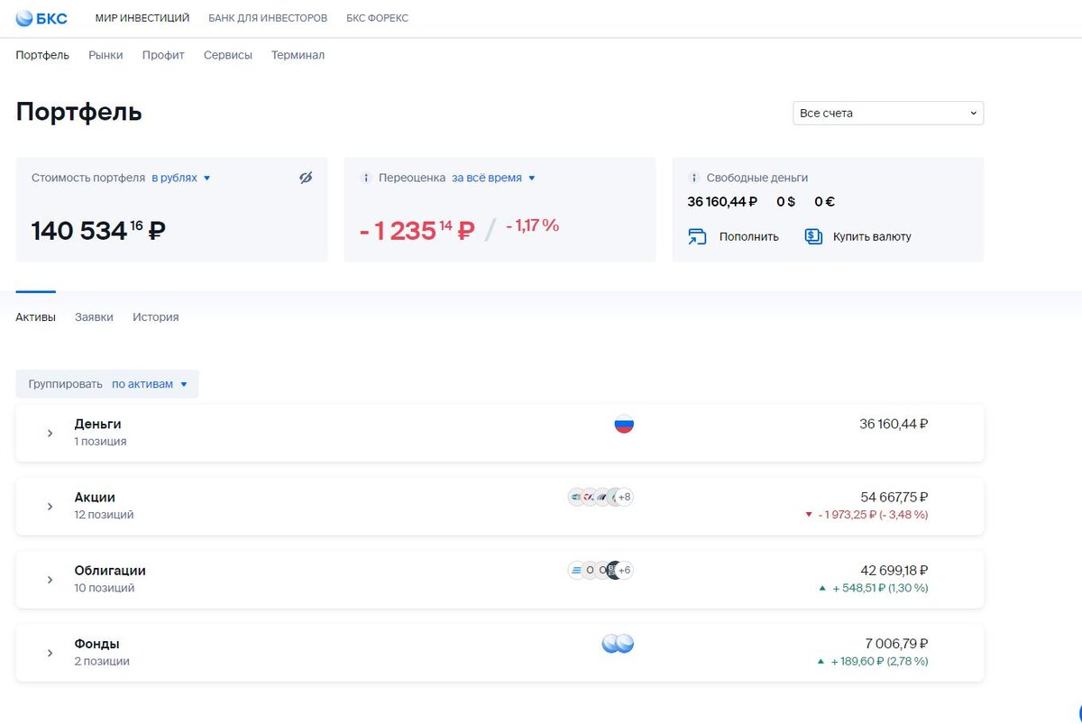Click the Акции row title

pos(95,497)
